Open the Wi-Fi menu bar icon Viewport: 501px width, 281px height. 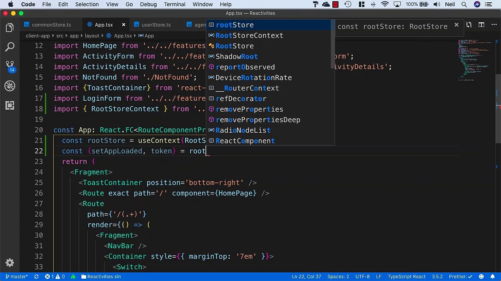click(385, 4)
